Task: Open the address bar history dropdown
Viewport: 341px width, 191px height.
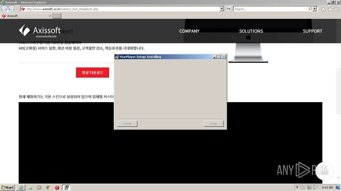Action: click(222, 9)
